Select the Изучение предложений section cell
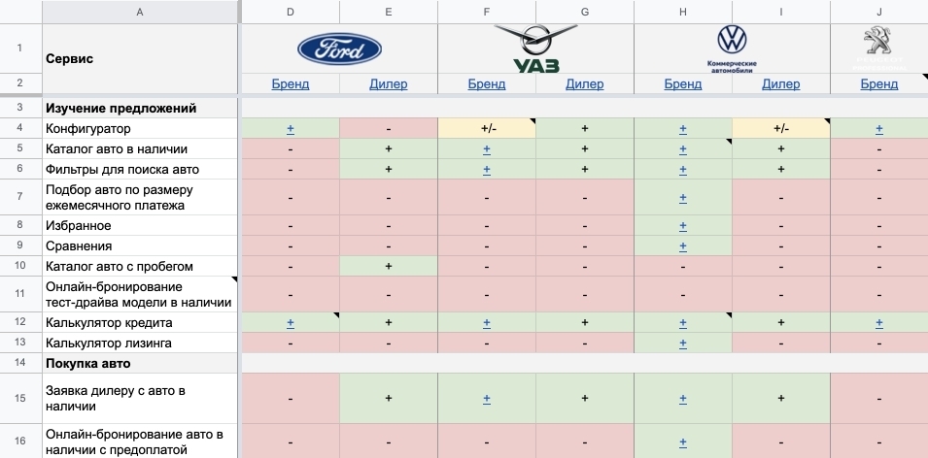Screen dimensions: 928x458 tap(140, 108)
